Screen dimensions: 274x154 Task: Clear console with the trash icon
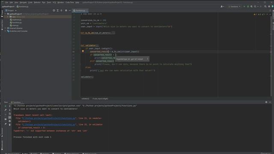point(9,124)
